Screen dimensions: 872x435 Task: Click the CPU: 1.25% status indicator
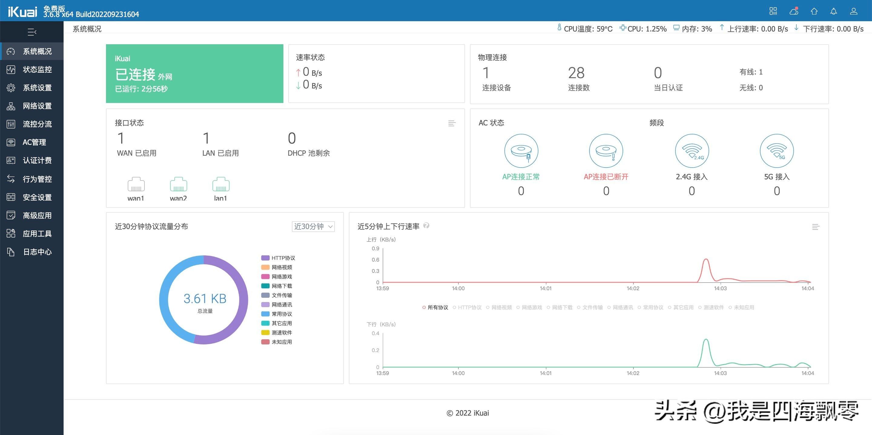click(643, 29)
